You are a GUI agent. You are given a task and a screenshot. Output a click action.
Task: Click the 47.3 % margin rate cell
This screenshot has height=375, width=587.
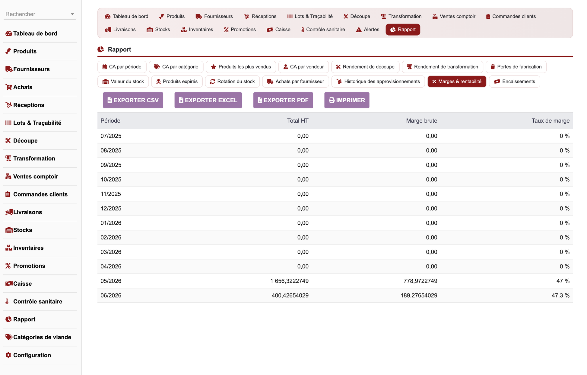click(560, 296)
